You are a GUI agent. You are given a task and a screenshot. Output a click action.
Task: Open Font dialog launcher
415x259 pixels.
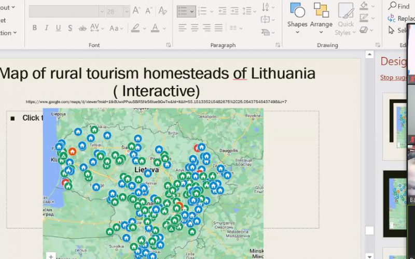click(x=168, y=45)
